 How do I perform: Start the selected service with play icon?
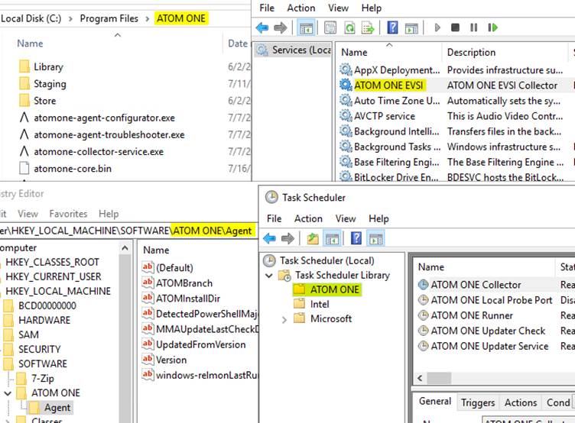(x=437, y=27)
